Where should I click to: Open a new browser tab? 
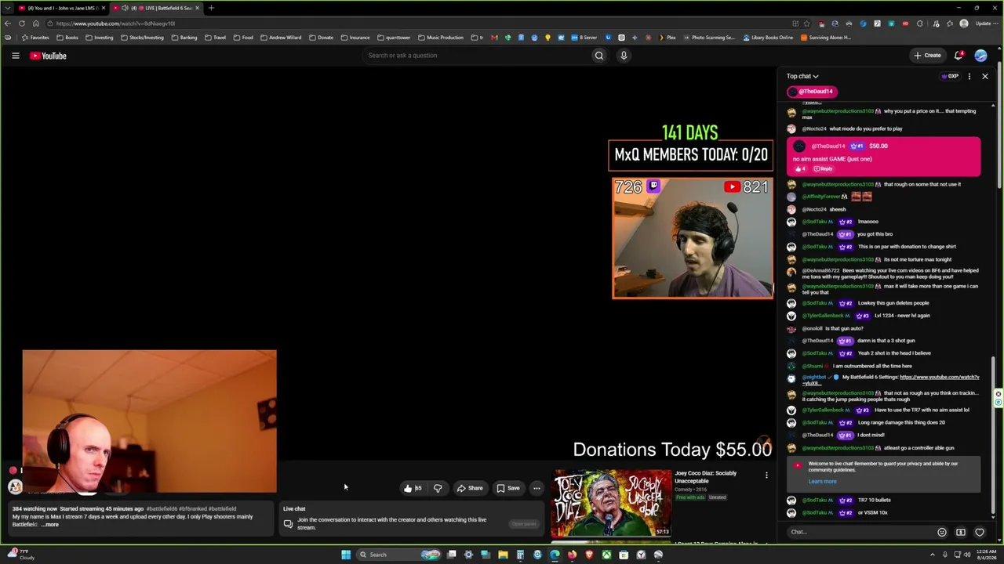(x=211, y=8)
